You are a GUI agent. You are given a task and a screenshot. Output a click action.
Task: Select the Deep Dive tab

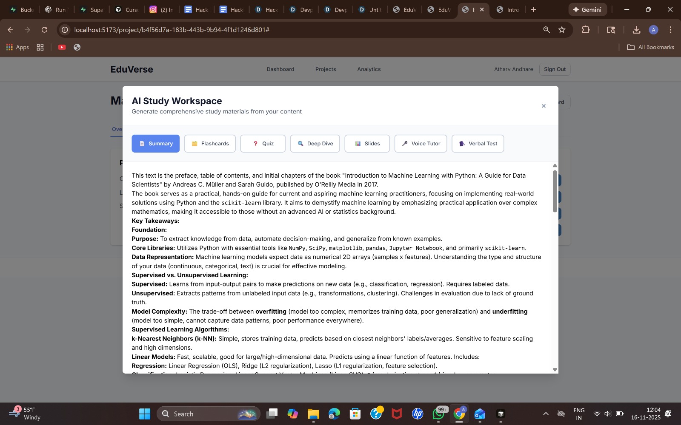[x=315, y=144]
